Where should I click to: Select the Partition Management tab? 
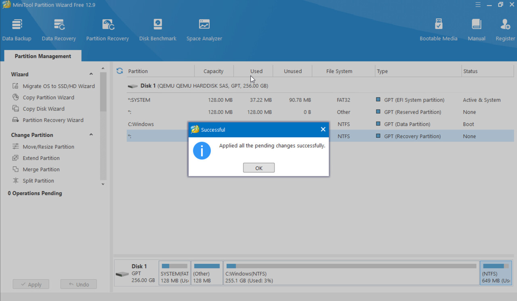tap(43, 56)
